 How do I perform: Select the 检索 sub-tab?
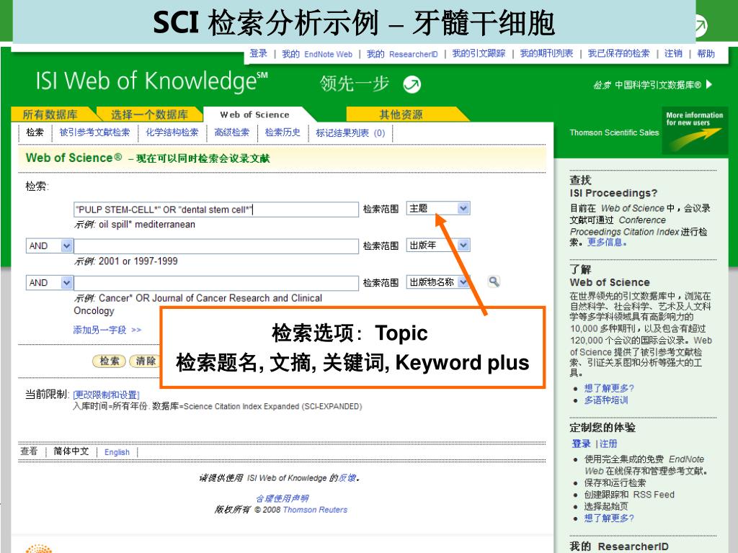[35, 132]
